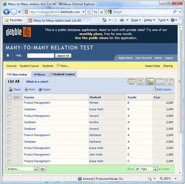Open the Cources tab
The image size is (185, 184).
click(12, 66)
